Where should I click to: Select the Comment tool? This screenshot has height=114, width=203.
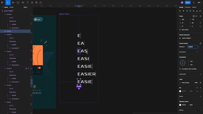(x=41, y=3)
